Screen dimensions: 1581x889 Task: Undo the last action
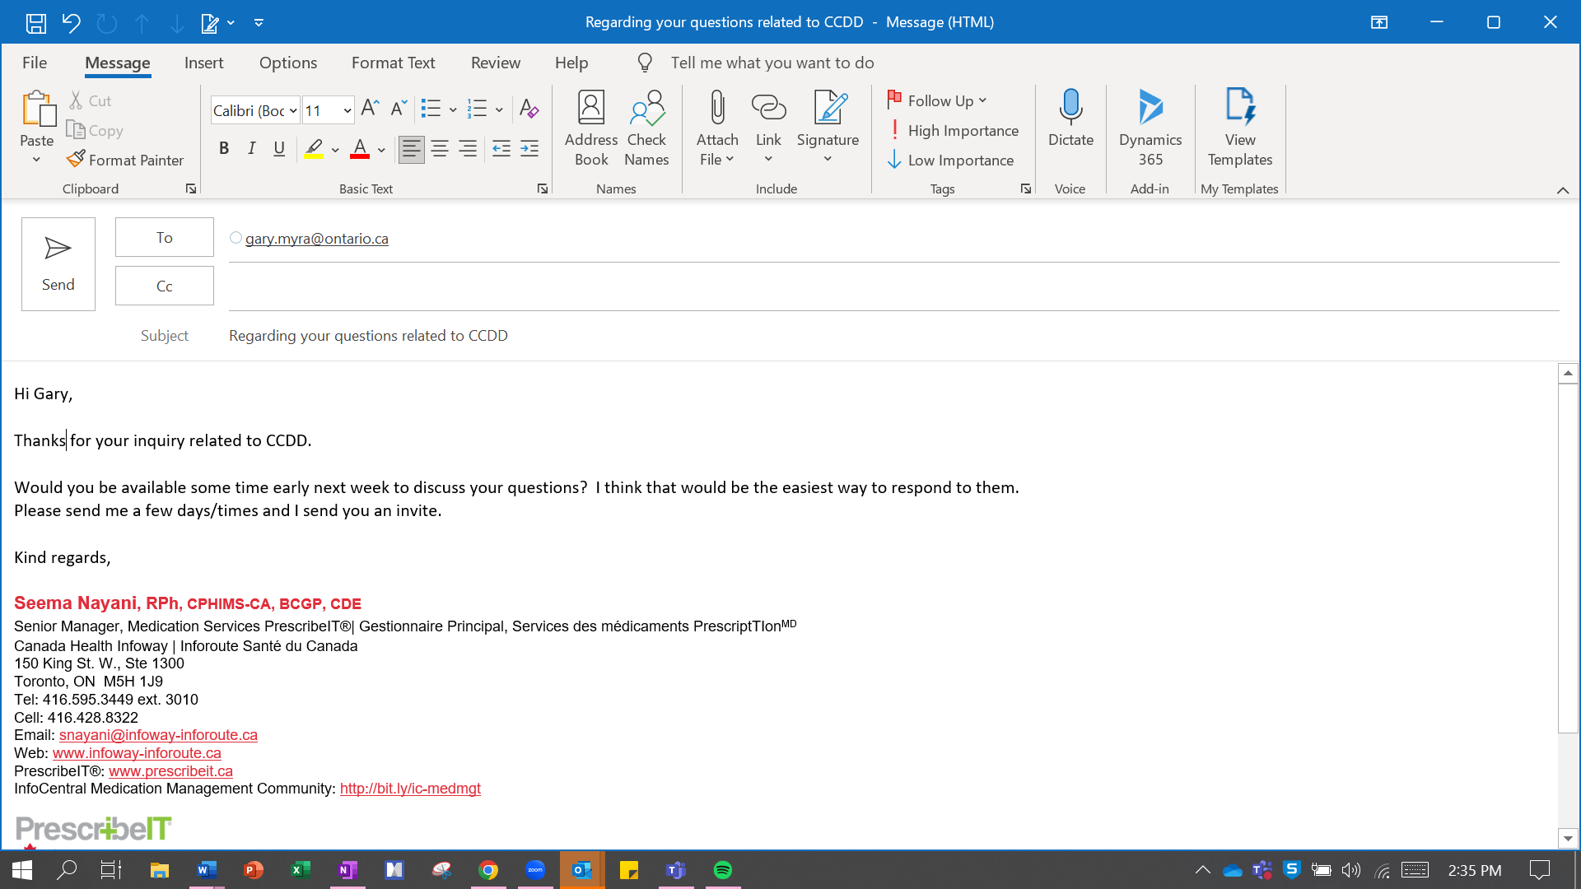pos(72,22)
